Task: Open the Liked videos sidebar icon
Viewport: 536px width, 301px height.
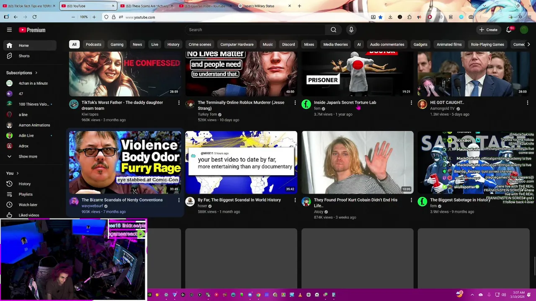Action: [9, 215]
